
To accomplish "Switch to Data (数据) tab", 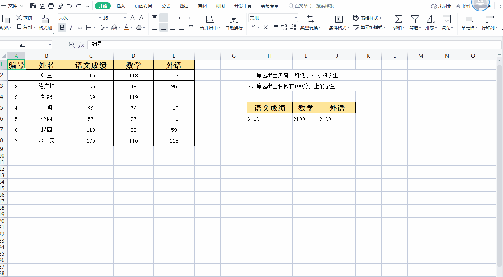I will point(184,6).
